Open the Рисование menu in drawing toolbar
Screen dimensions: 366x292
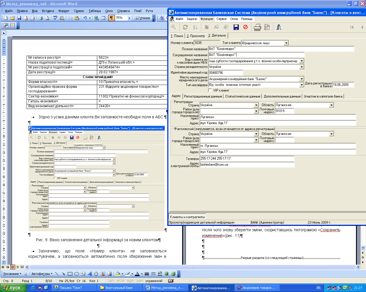13,274
